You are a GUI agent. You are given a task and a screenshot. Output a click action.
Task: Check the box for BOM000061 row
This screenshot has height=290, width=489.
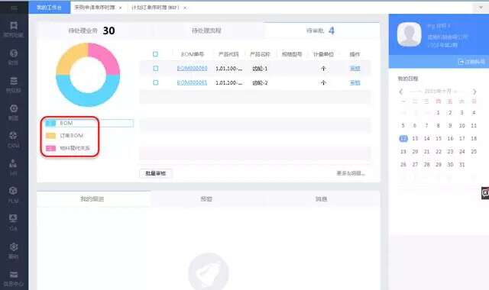(x=155, y=82)
